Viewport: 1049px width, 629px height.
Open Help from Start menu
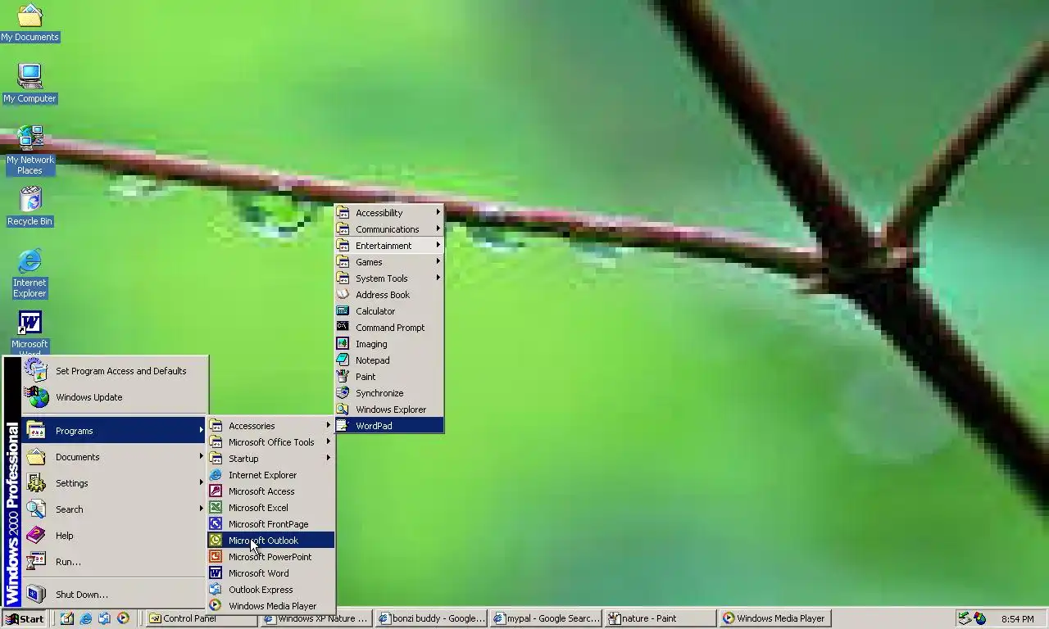click(x=115, y=536)
